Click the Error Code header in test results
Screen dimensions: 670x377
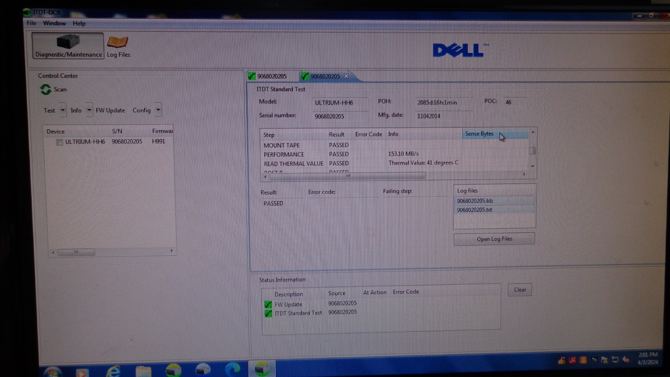[x=368, y=134]
